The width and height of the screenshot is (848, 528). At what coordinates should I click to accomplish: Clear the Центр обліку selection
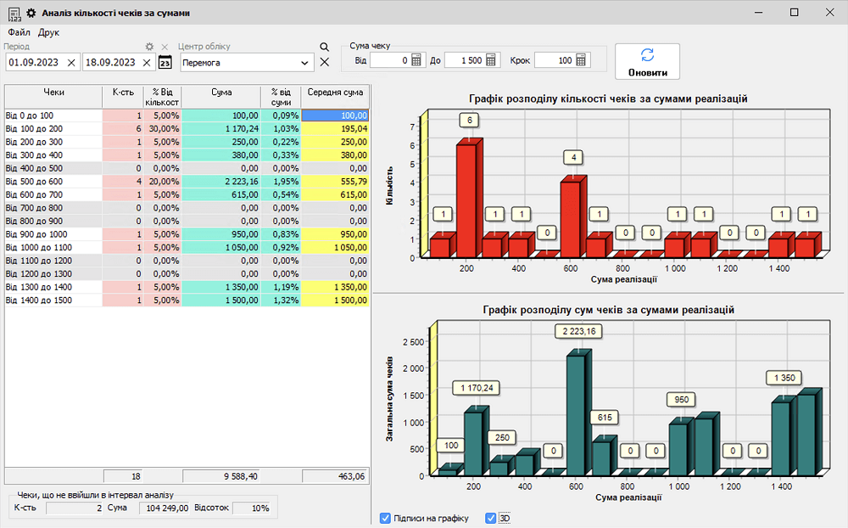tap(324, 62)
